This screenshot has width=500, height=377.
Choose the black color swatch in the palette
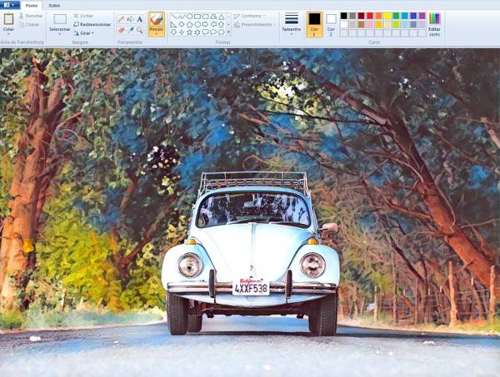tap(343, 16)
